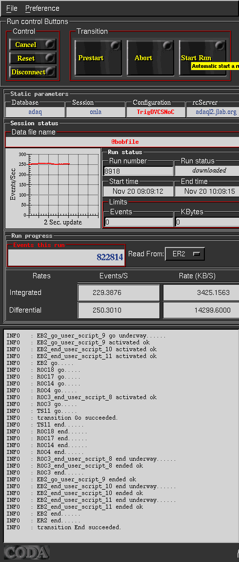Click the Run number field 8918
239x562 pixels.
point(138,171)
